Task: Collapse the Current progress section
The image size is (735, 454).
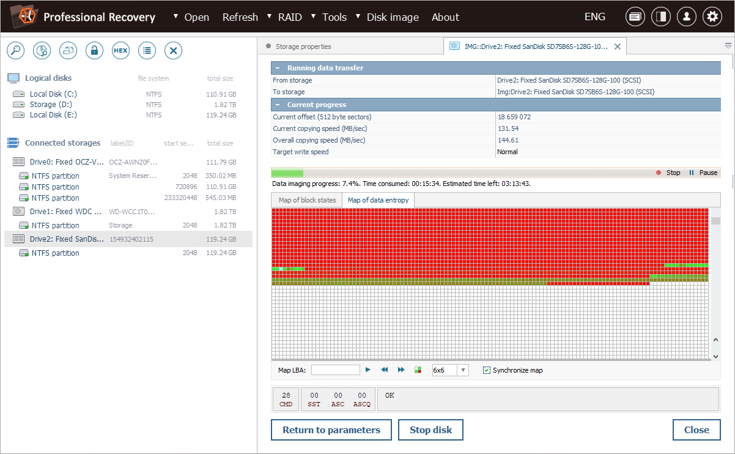Action: 278,105
